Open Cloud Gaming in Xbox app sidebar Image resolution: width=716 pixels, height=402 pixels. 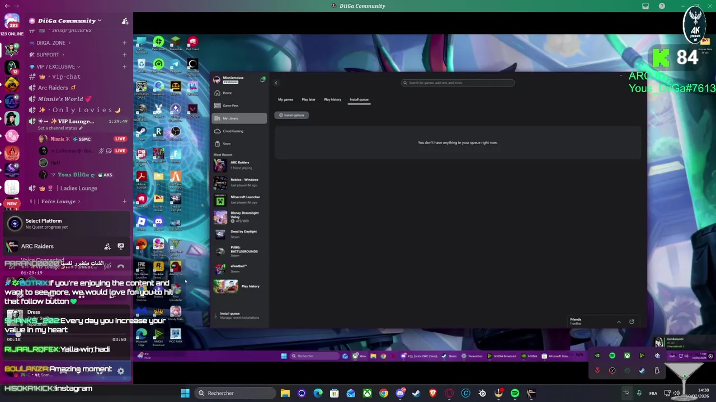pyautogui.click(x=239, y=131)
